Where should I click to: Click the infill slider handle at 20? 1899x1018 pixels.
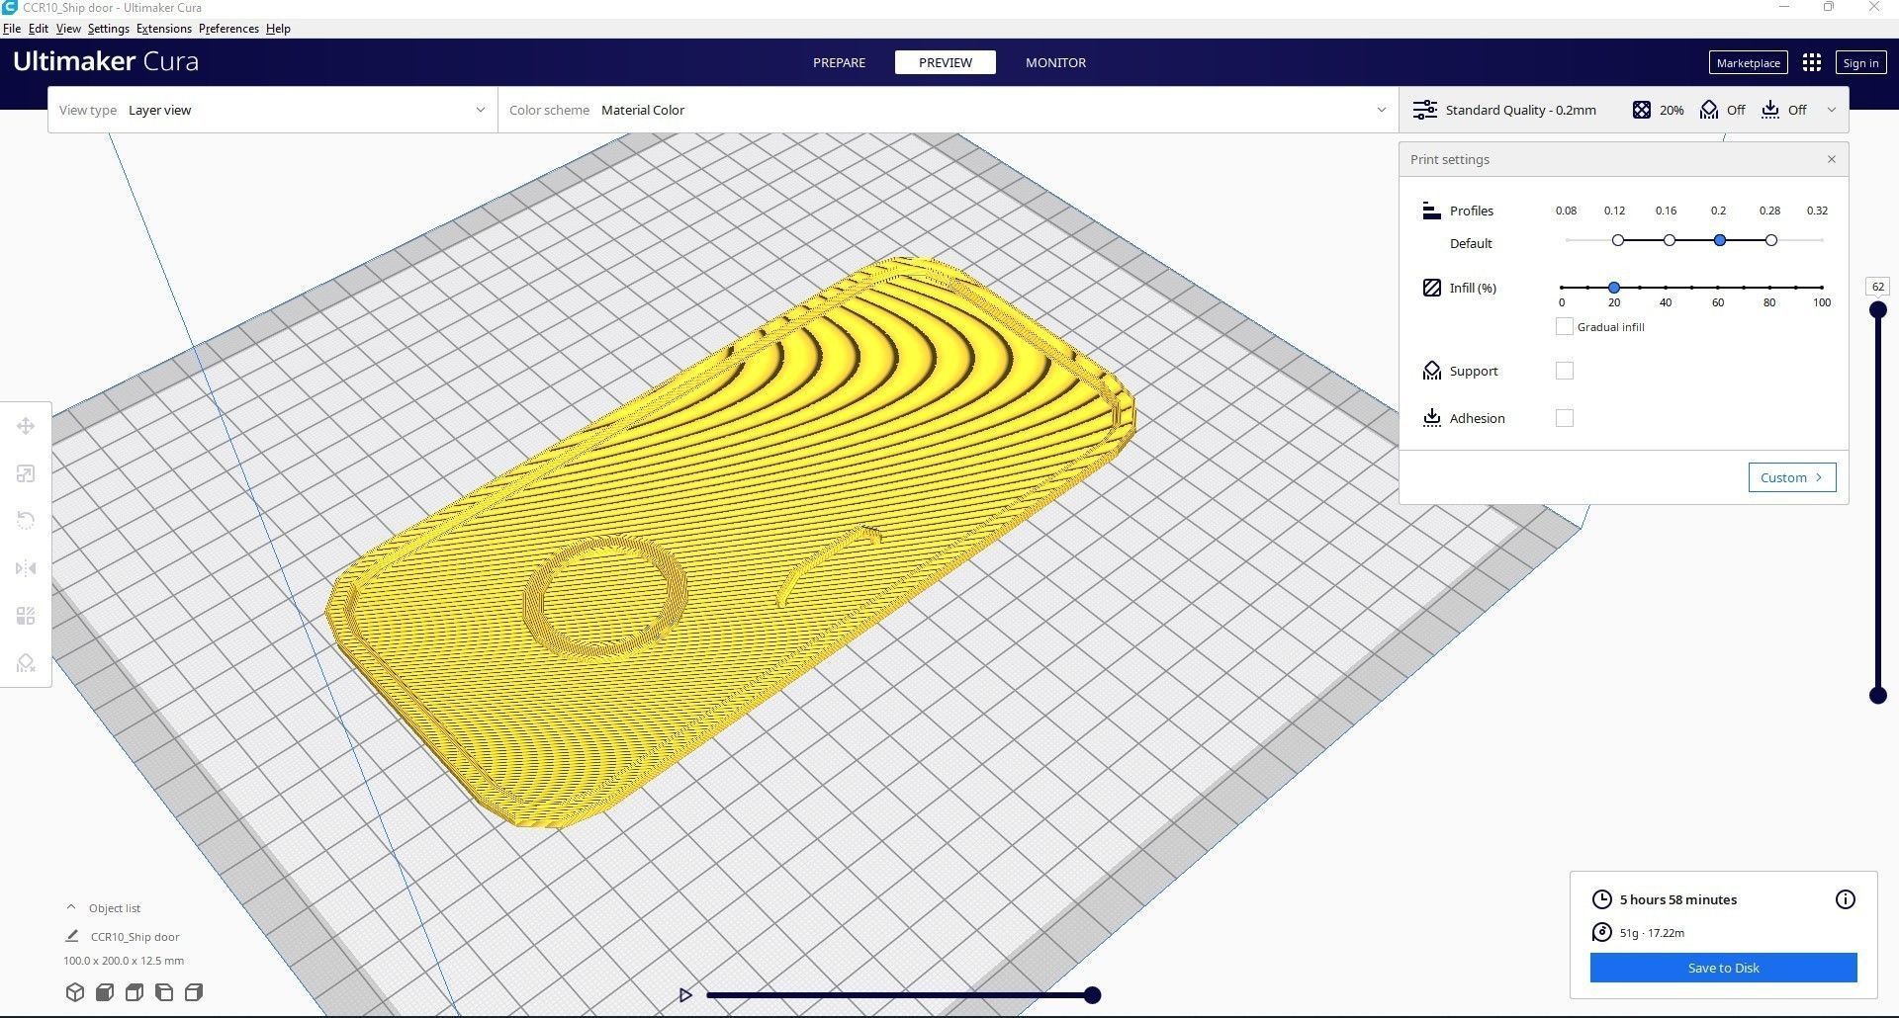coord(1613,288)
